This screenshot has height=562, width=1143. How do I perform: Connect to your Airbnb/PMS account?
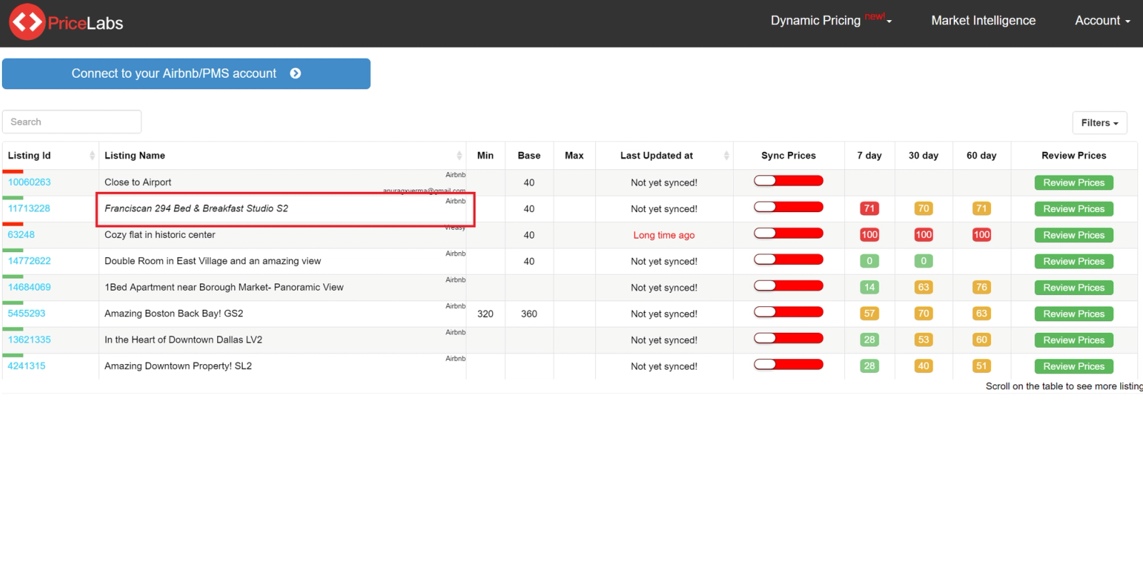186,74
